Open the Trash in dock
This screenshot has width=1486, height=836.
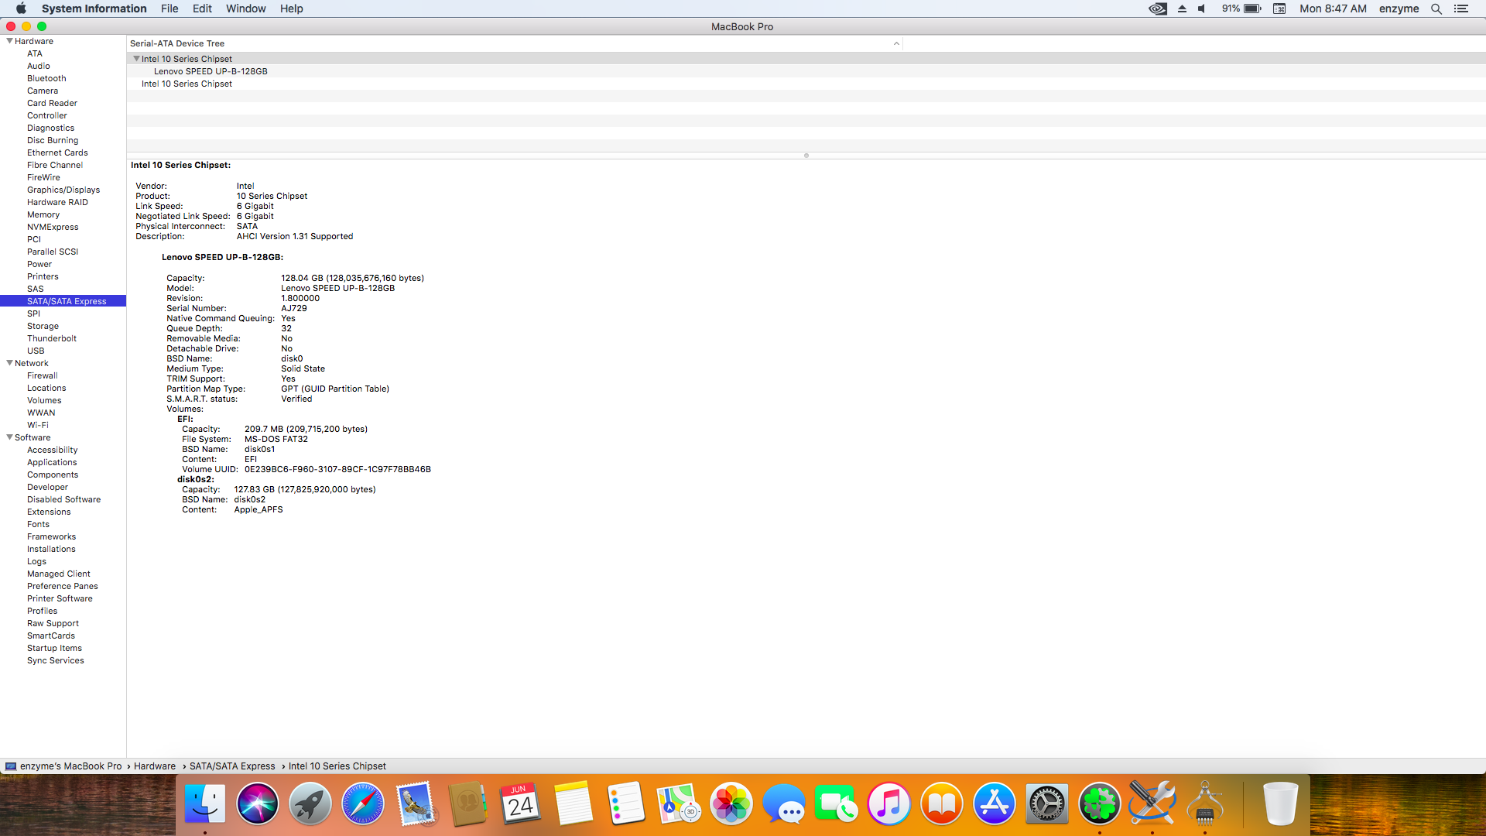pos(1280,804)
